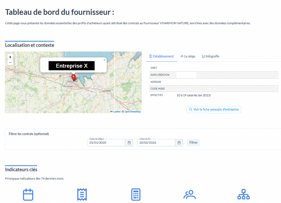The width and height of the screenshot is (281, 203).
Task: Click the people indicator icon
Action: pyautogui.click(x=190, y=194)
